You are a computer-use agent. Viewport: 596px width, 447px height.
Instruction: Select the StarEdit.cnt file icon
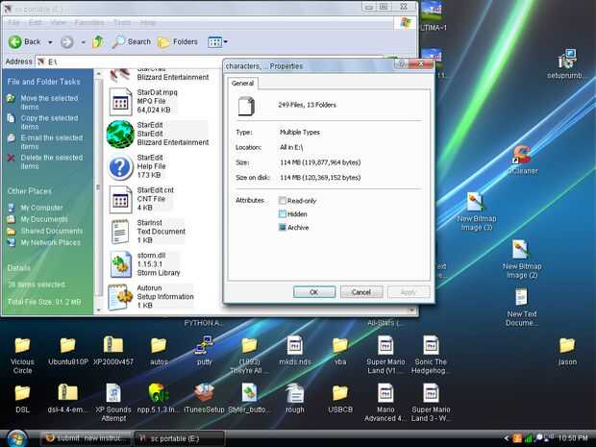(x=120, y=199)
